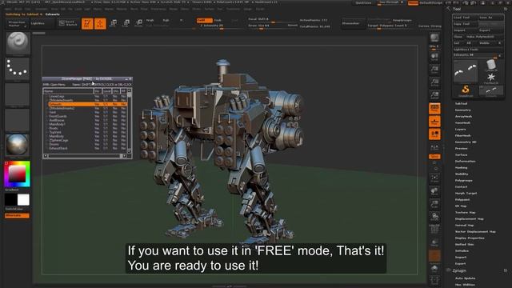Expand the Layers subpalette
512x288 pixels.
[461, 130]
